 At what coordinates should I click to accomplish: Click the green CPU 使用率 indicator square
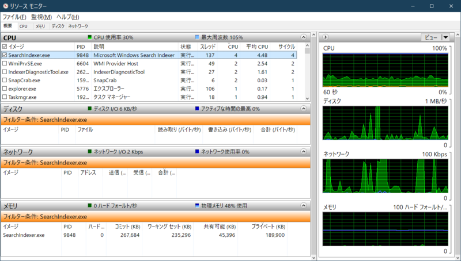click(x=90, y=37)
